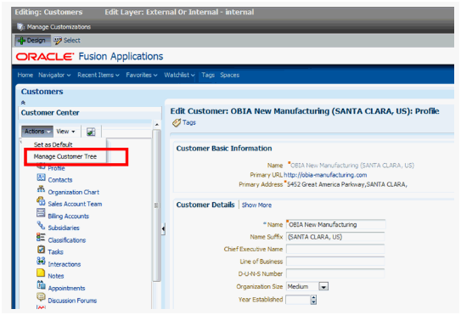Open the Contacts tree node
This screenshot has width=461, height=315.
tap(60, 180)
